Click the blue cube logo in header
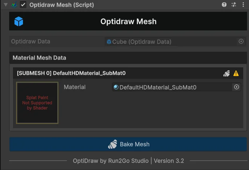The image size is (249, 170). 19,21
